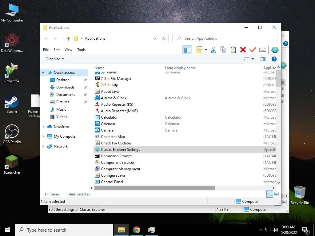Click the taskbar search box

point(64,230)
